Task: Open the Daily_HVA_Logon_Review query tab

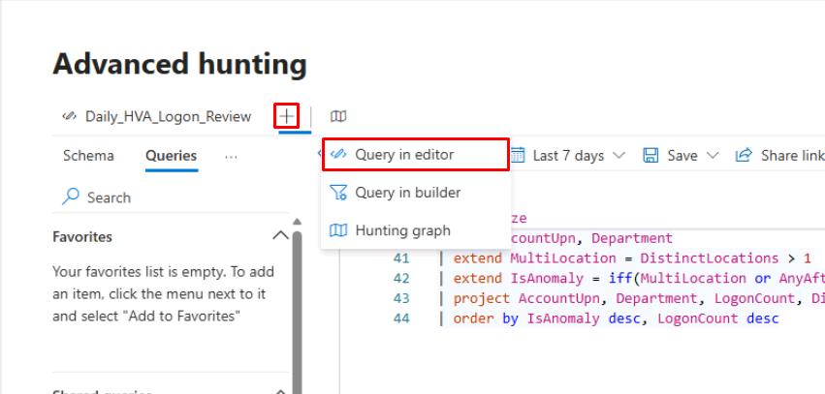Action: pos(168,116)
